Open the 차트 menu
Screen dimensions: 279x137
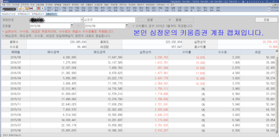pos(82,4)
